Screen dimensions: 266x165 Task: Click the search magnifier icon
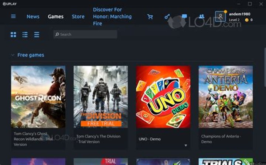pyautogui.click(x=57, y=34)
